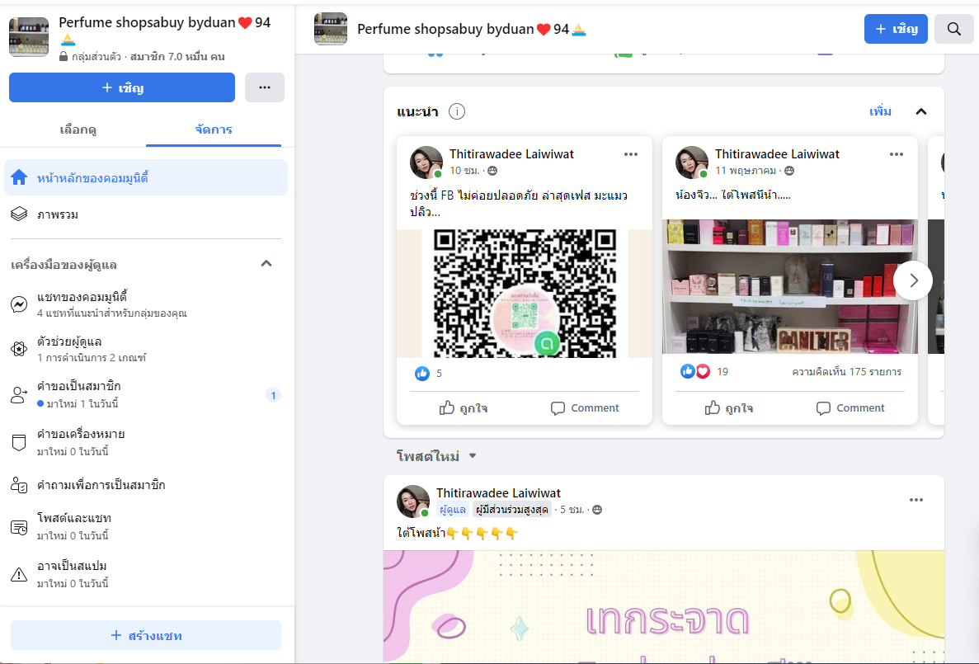Like the QR code post with ถูกใจ
Viewport: 979px width, 664px height.
464,408
